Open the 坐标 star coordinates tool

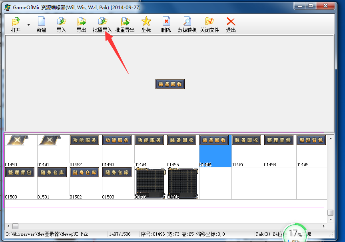click(x=146, y=22)
